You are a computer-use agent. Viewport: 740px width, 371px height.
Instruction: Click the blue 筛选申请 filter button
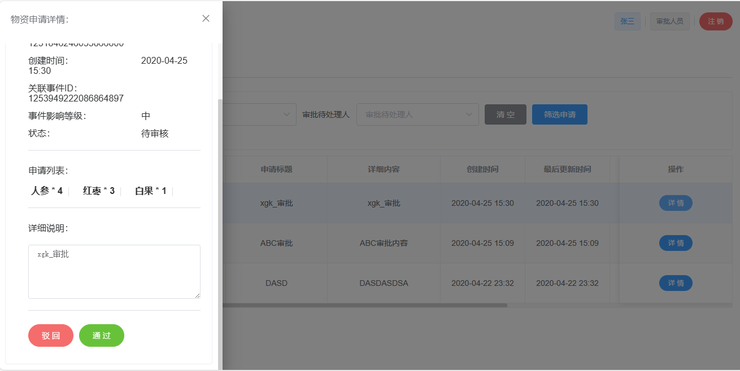[x=559, y=114]
